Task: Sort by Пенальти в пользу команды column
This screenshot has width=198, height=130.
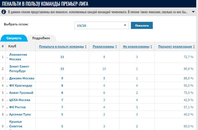Action: 61,47
